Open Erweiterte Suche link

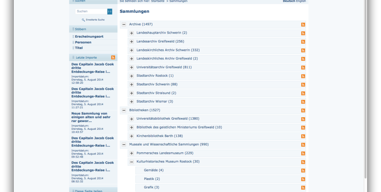pos(95,20)
